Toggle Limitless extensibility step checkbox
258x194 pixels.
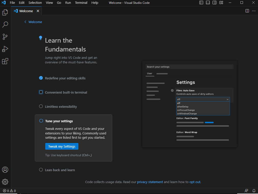[41, 106]
